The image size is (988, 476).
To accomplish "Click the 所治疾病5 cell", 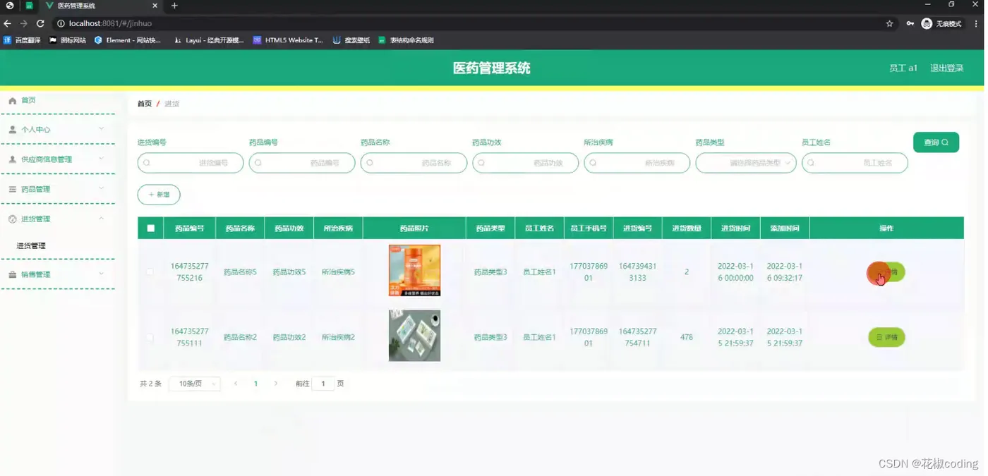I will (x=338, y=272).
